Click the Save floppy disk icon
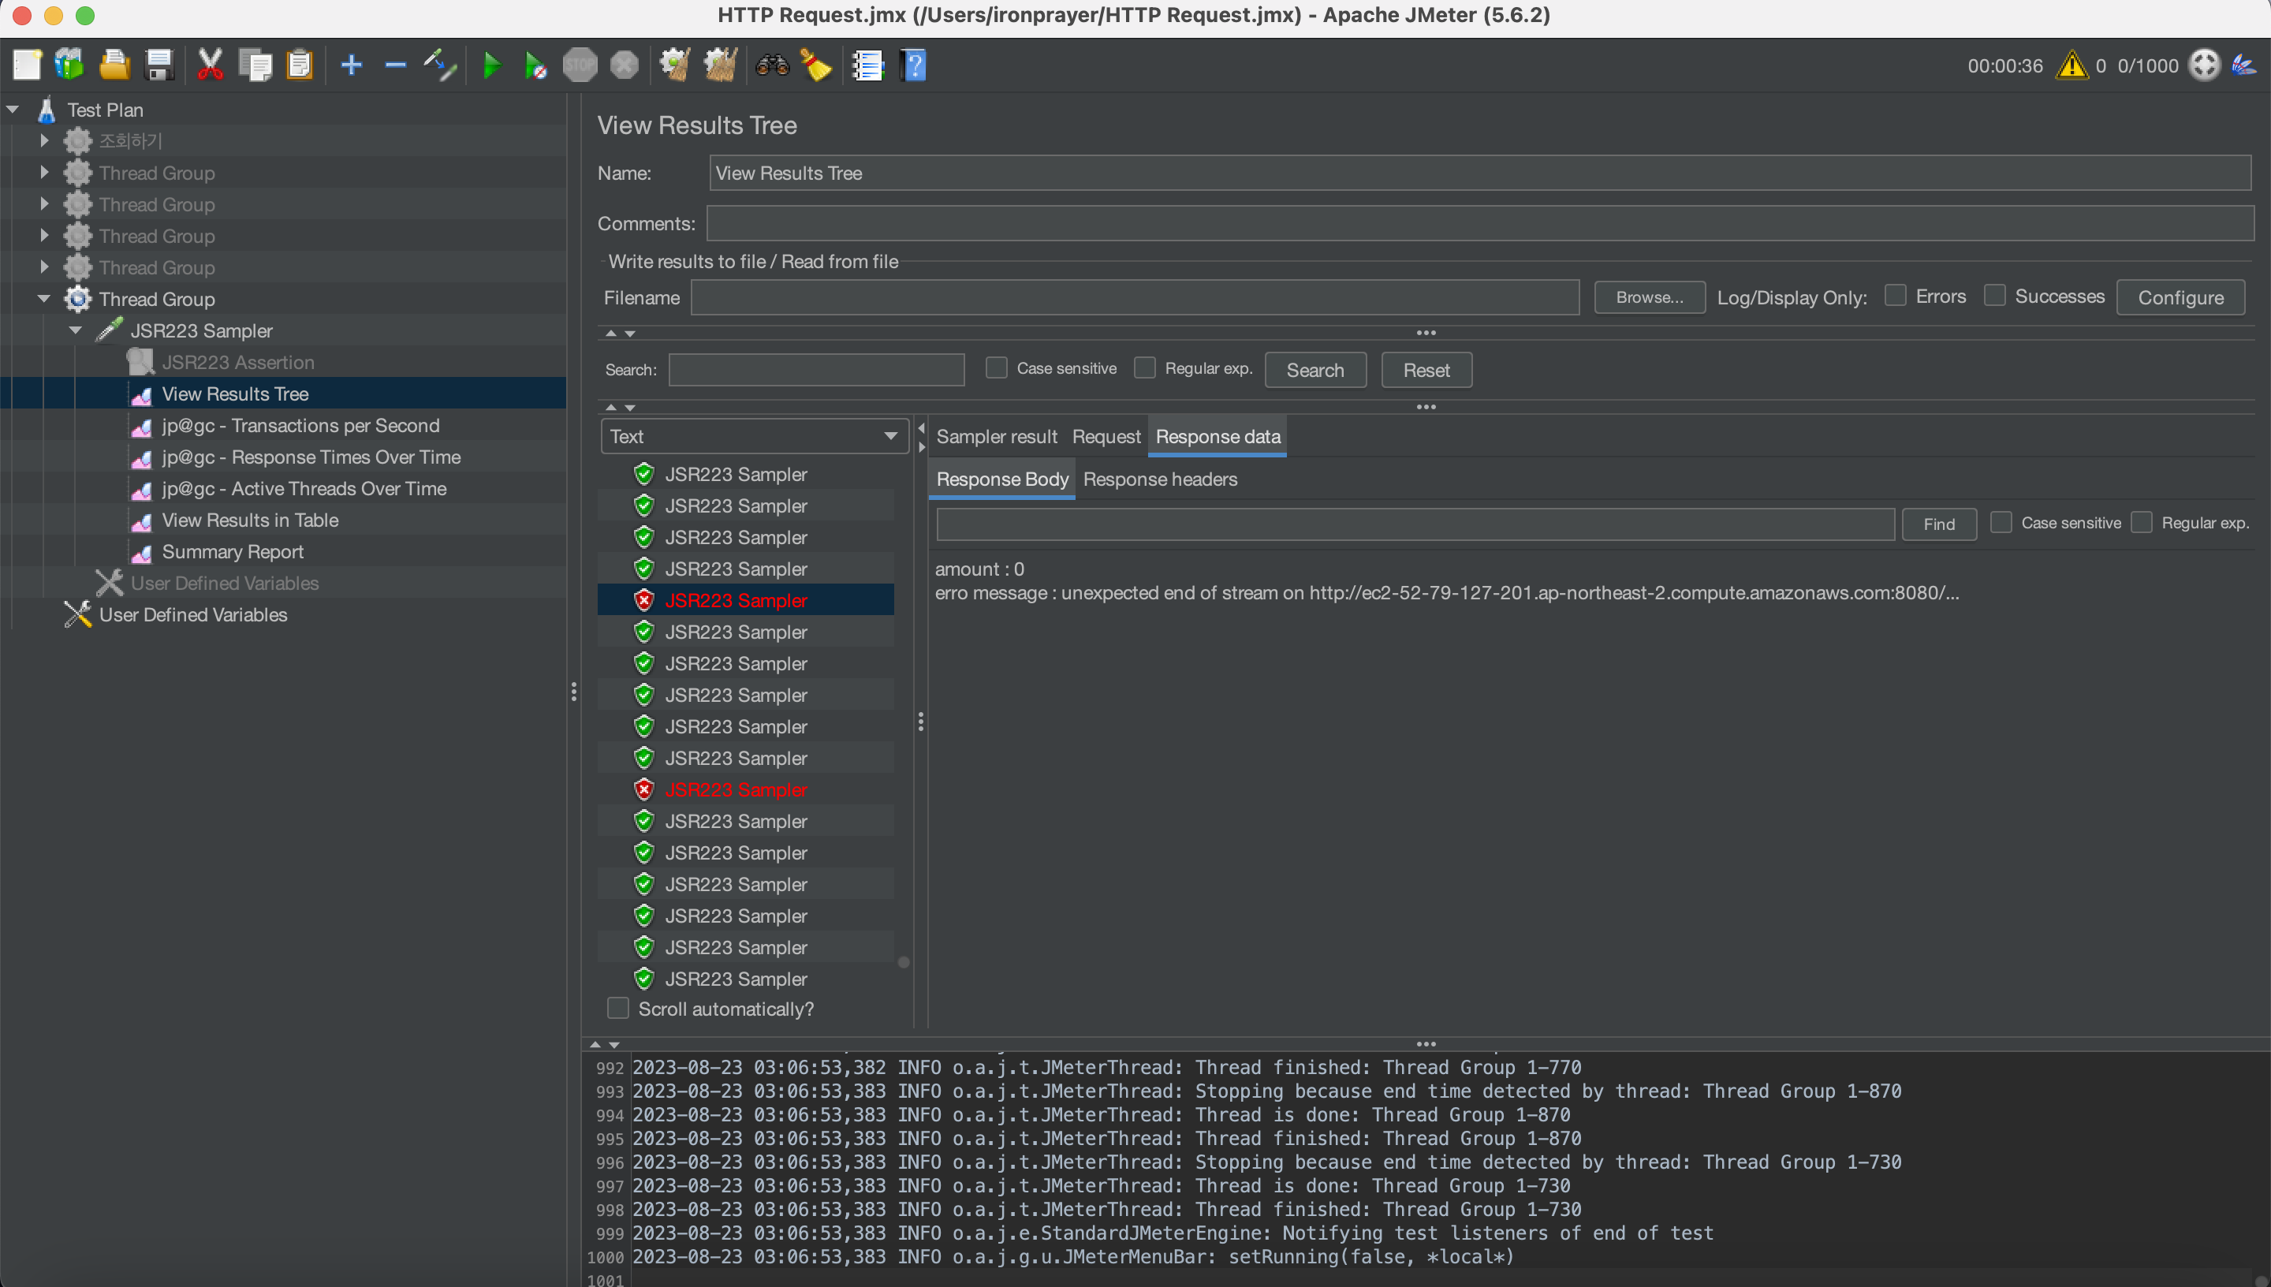The height and width of the screenshot is (1287, 2271). click(159, 65)
